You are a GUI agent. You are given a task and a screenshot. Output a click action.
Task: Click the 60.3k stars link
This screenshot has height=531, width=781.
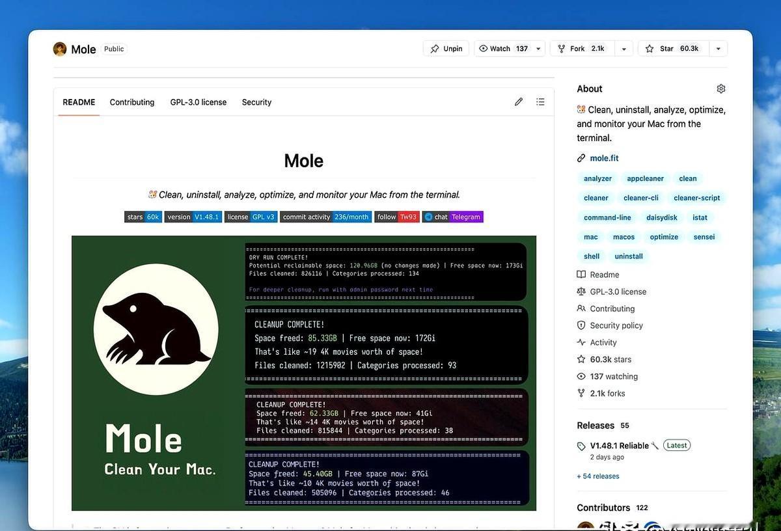click(604, 359)
